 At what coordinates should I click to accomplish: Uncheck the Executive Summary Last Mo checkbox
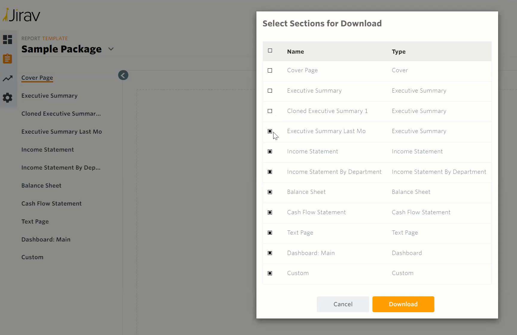[x=270, y=131]
